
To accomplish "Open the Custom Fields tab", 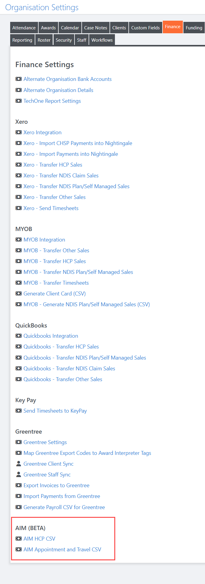I will pos(145,28).
